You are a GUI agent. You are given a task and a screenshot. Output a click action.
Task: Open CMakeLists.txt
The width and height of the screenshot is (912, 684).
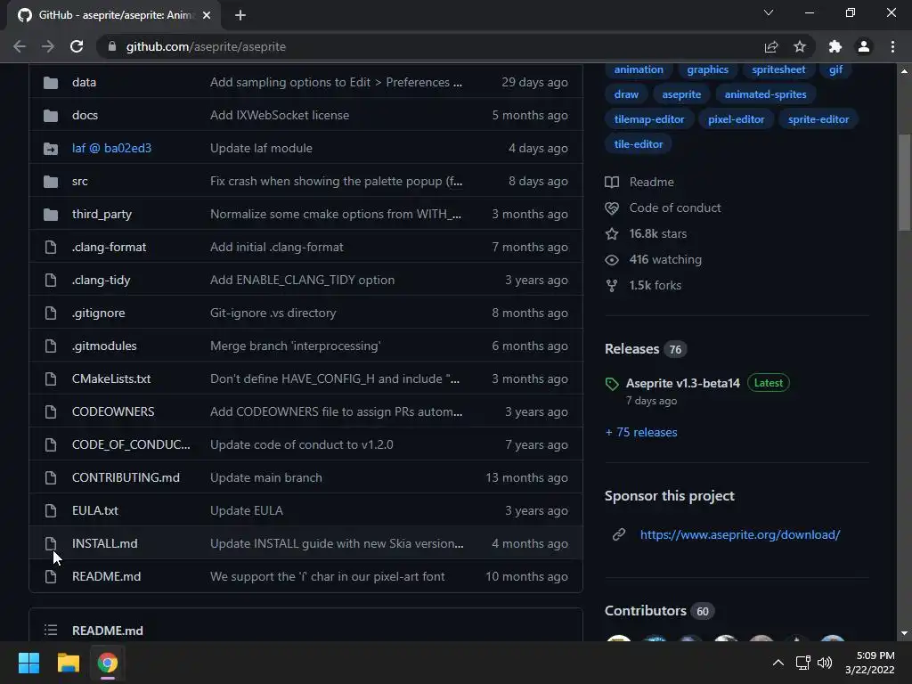coord(111,379)
